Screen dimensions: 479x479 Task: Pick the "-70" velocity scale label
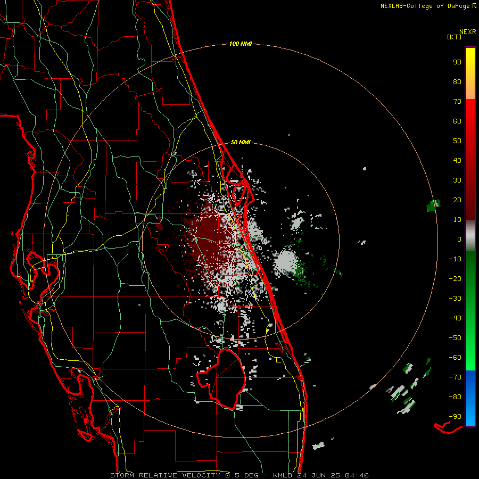(x=455, y=377)
